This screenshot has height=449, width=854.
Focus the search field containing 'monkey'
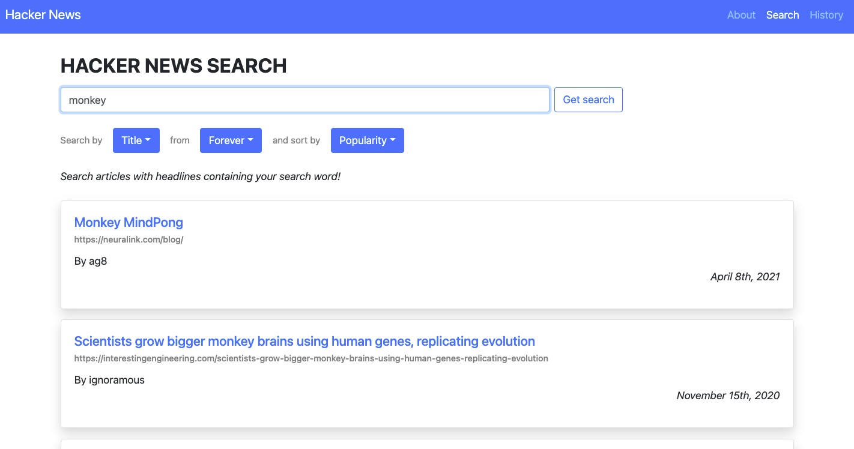click(x=304, y=100)
